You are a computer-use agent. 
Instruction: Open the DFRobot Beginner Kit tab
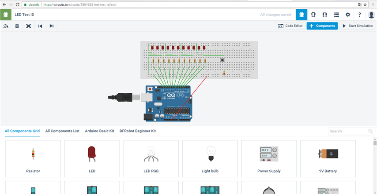tap(138, 131)
